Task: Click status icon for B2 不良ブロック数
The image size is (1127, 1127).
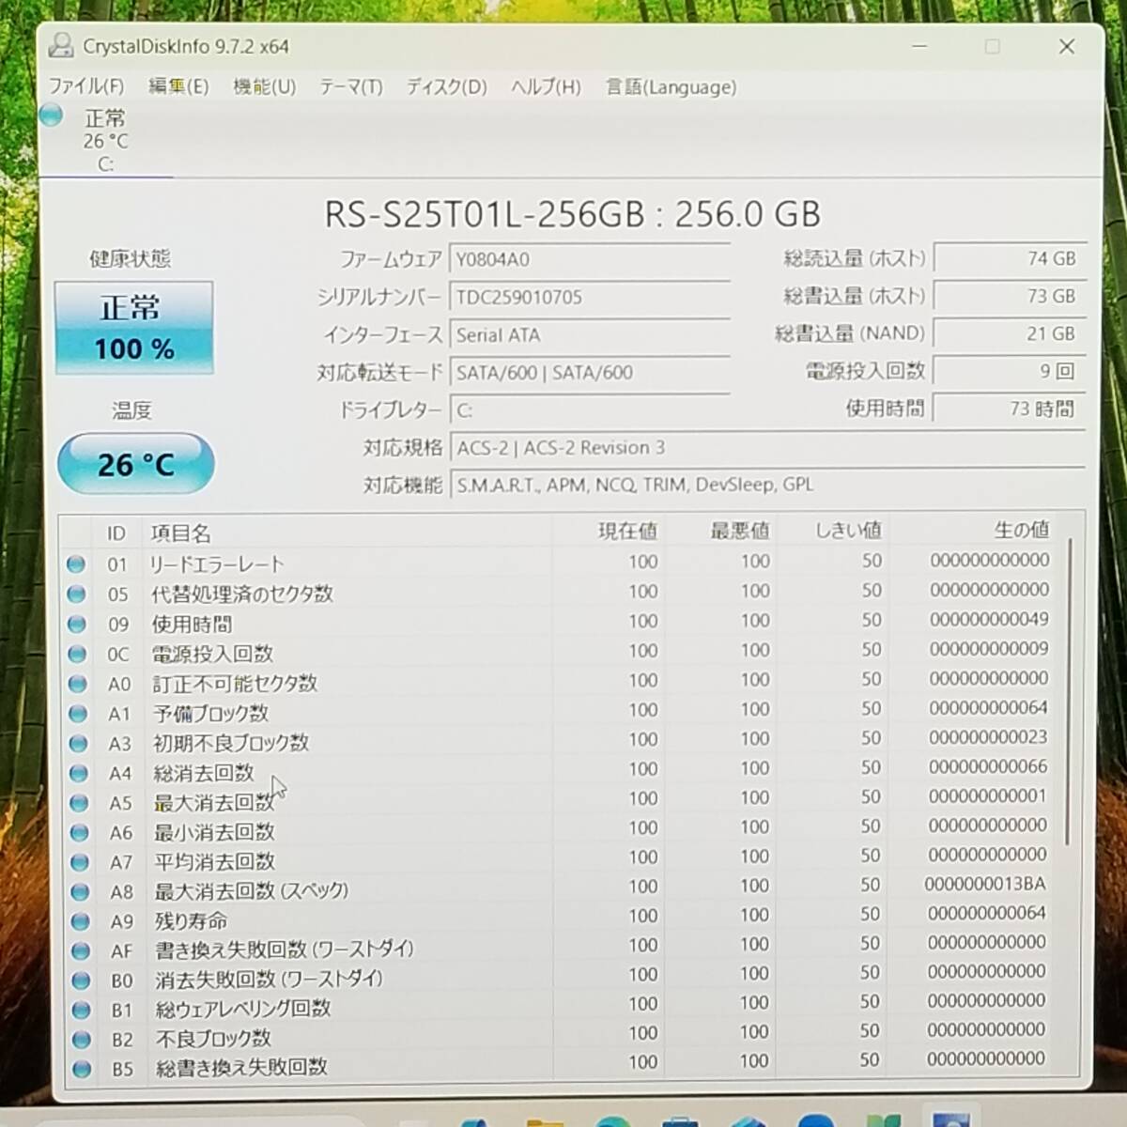Action: (82, 1039)
